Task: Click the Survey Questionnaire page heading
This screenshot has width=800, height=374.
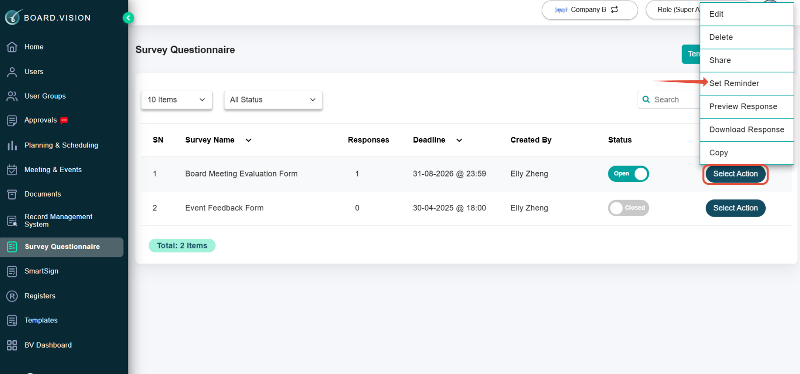Action: (x=185, y=50)
